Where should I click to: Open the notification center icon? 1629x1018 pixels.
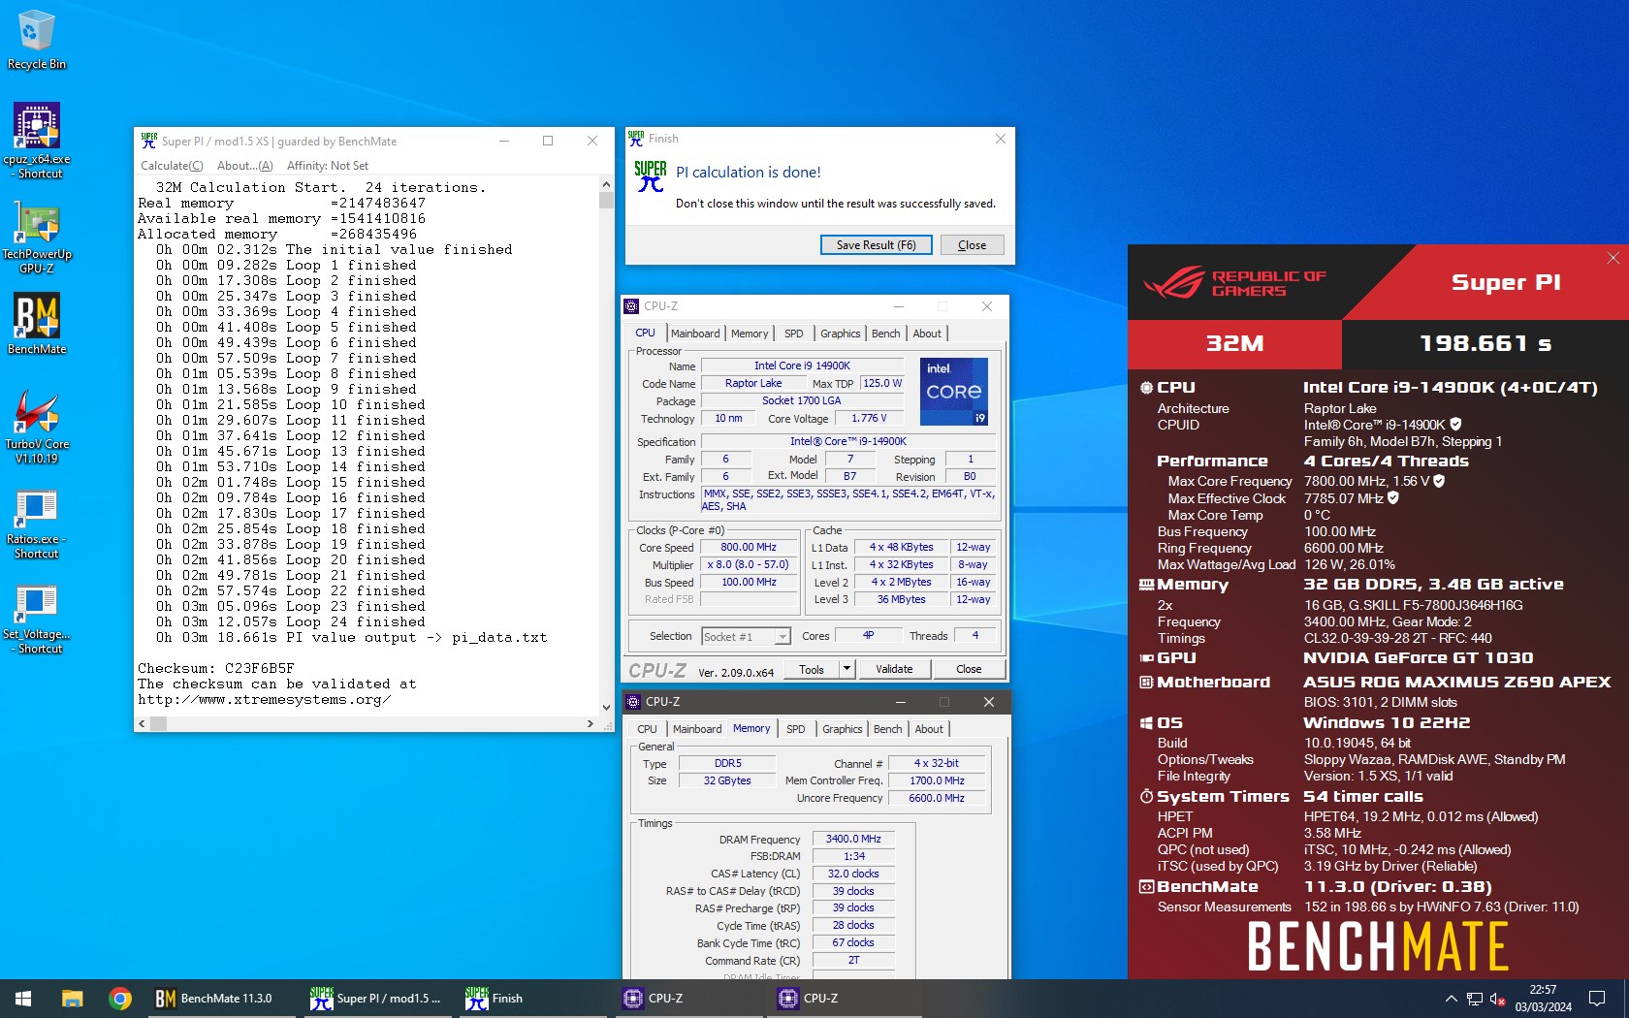[1596, 999]
